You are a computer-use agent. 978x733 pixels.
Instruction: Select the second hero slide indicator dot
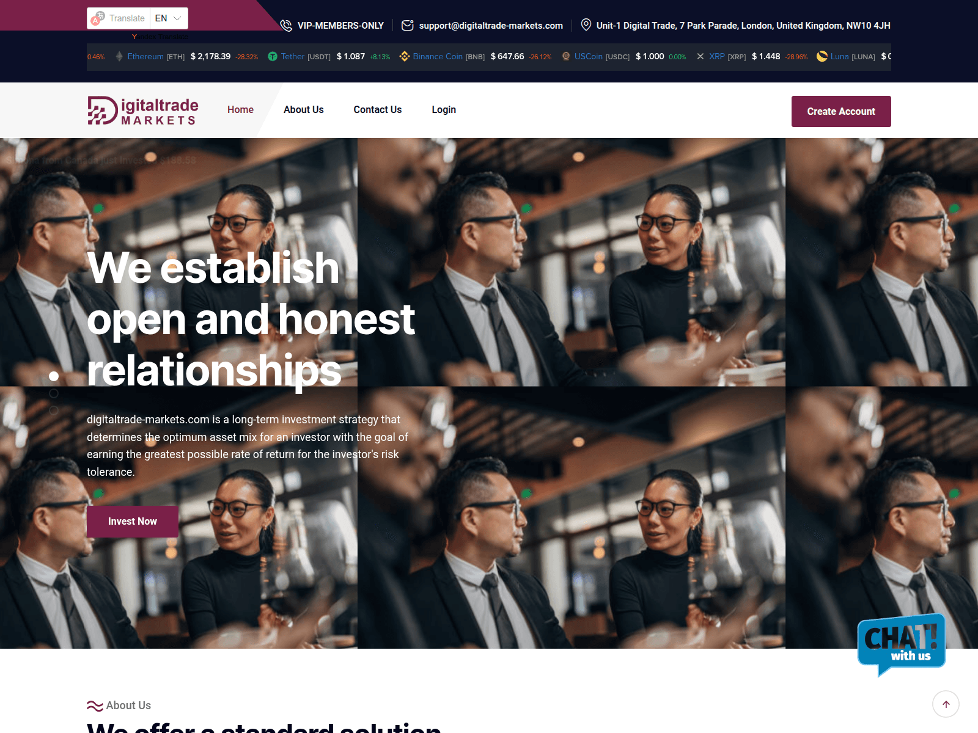(x=54, y=393)
